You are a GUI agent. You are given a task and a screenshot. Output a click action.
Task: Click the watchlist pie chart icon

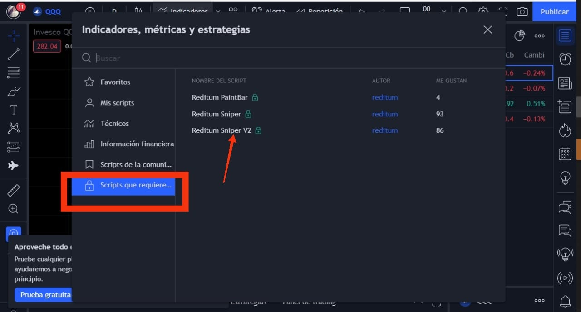(520, 35)
